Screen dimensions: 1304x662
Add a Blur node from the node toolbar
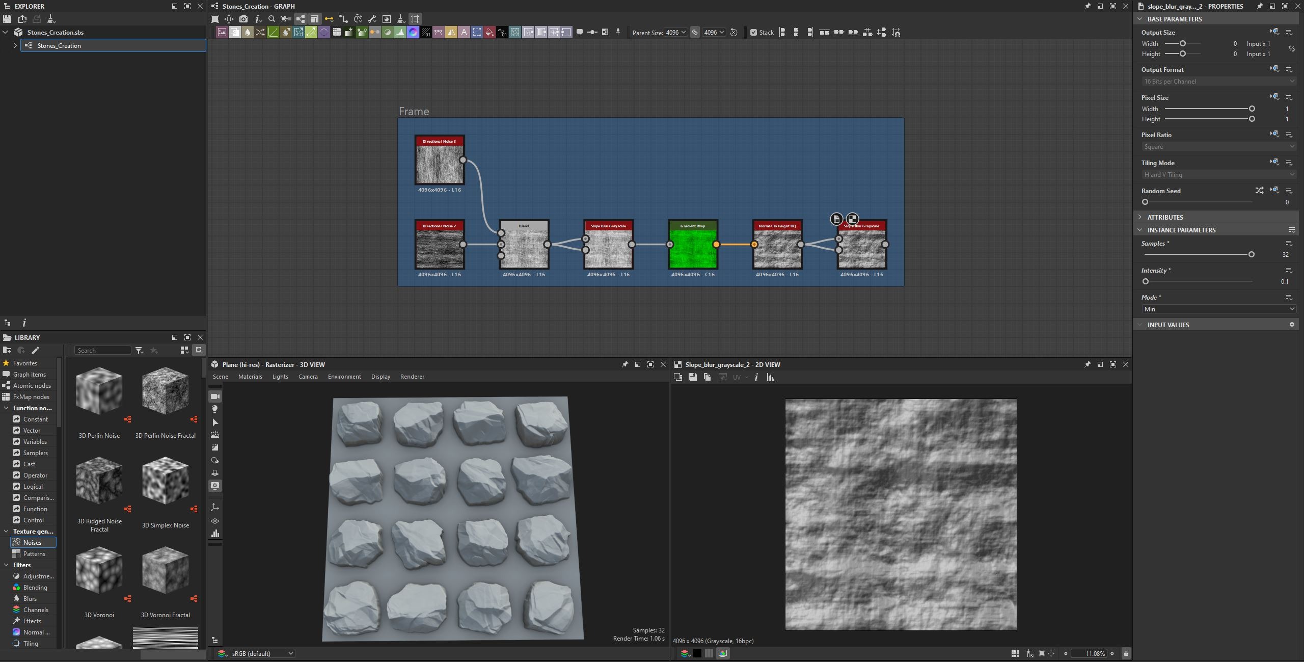pyautogui.click(x=248, y=32)
